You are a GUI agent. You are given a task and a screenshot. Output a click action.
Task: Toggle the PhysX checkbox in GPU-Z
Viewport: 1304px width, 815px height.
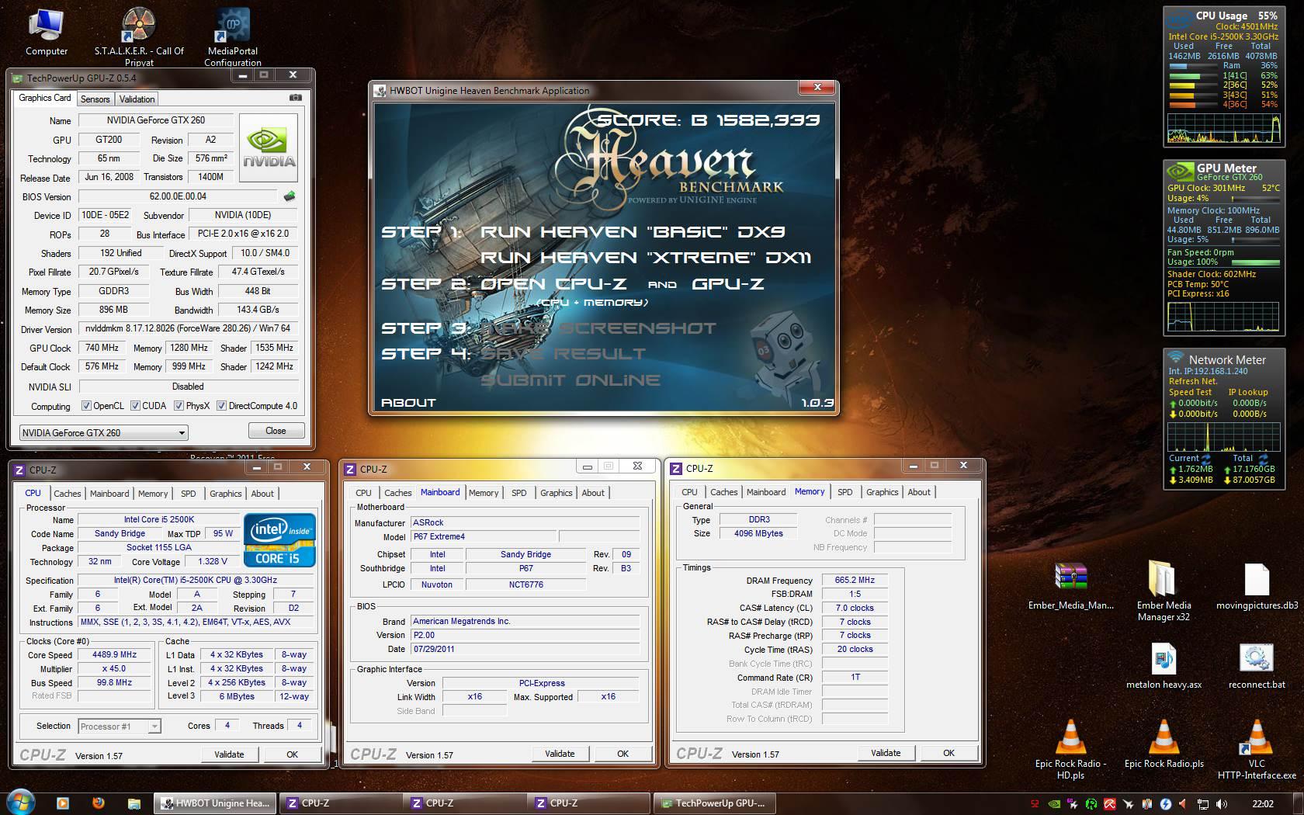179,406
